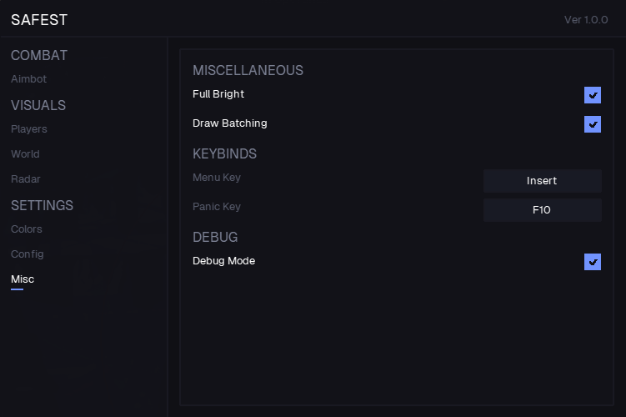This screenshot has height=417, width=626.
Task: Click the Menu Key label text
Action: coord(217,178)
